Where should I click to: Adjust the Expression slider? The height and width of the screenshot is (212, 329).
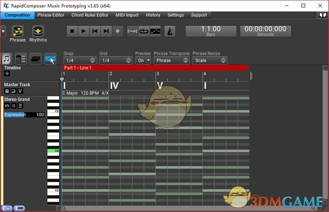24,114
